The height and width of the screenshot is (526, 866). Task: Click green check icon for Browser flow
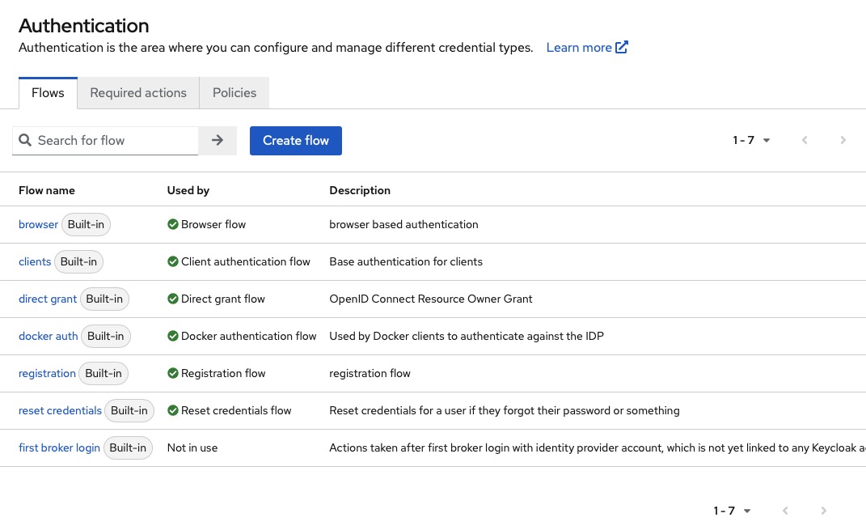[x=172, y=225]
